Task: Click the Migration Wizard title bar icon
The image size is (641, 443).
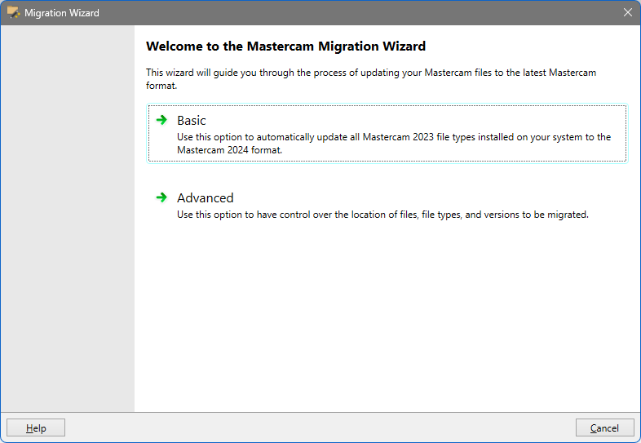Action: click(x=14, y=13)
